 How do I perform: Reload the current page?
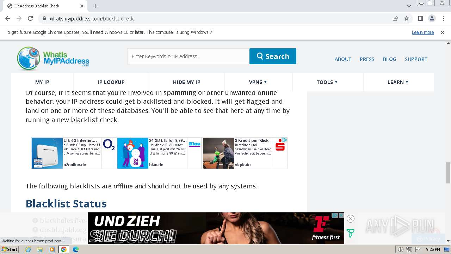pyautogui.click(x=30, y=18)
